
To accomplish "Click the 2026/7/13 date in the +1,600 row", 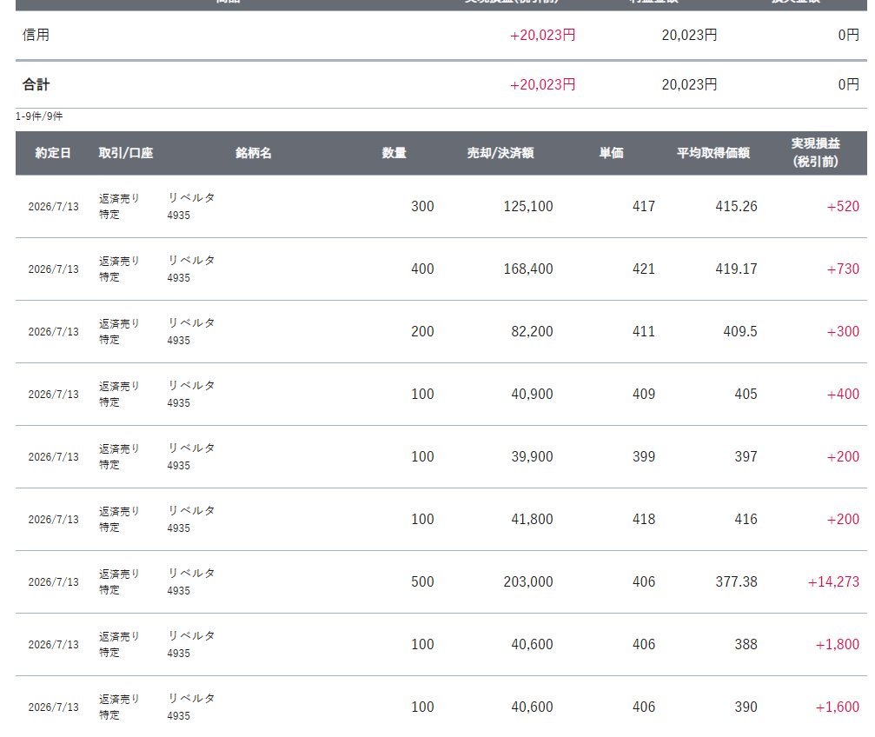I will (54, 707).
